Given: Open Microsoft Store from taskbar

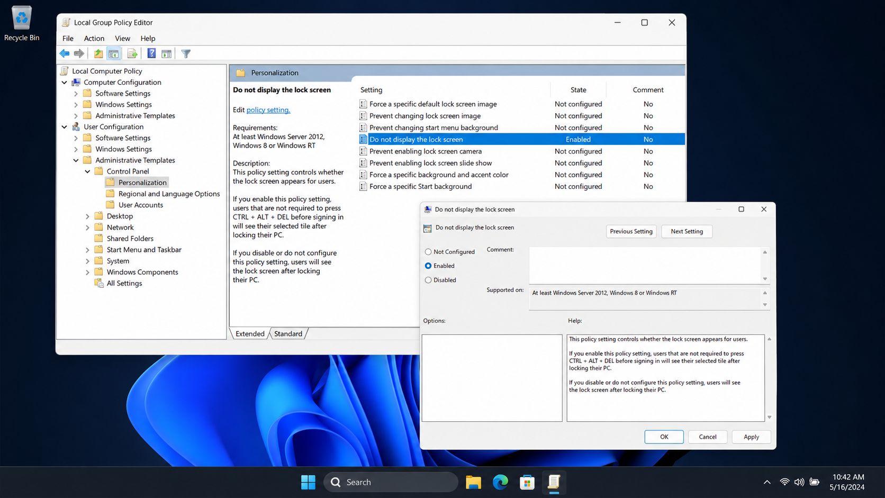Looking at the screenshot, I should [x=527, y=482].
